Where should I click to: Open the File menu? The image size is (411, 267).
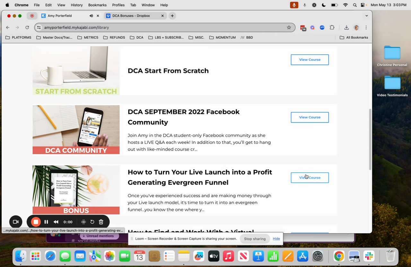[x=37, y=5]
